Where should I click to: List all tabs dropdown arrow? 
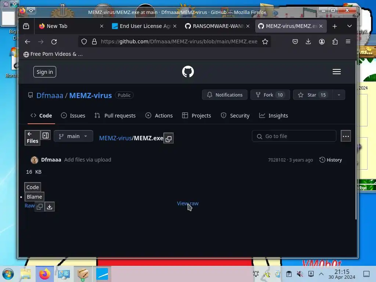[350, 26]
